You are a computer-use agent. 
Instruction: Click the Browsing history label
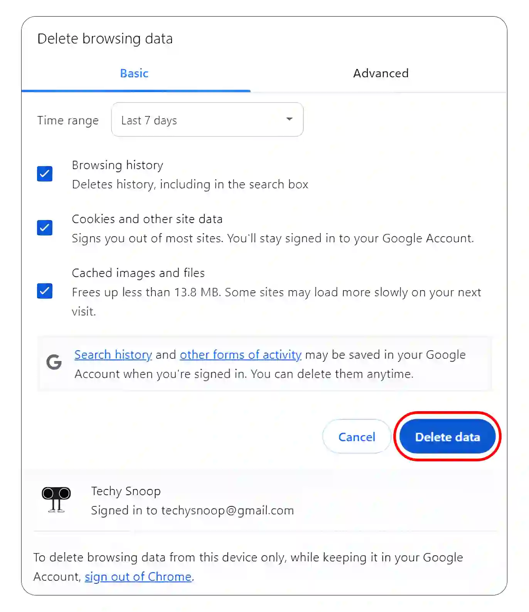coord(118,165)
